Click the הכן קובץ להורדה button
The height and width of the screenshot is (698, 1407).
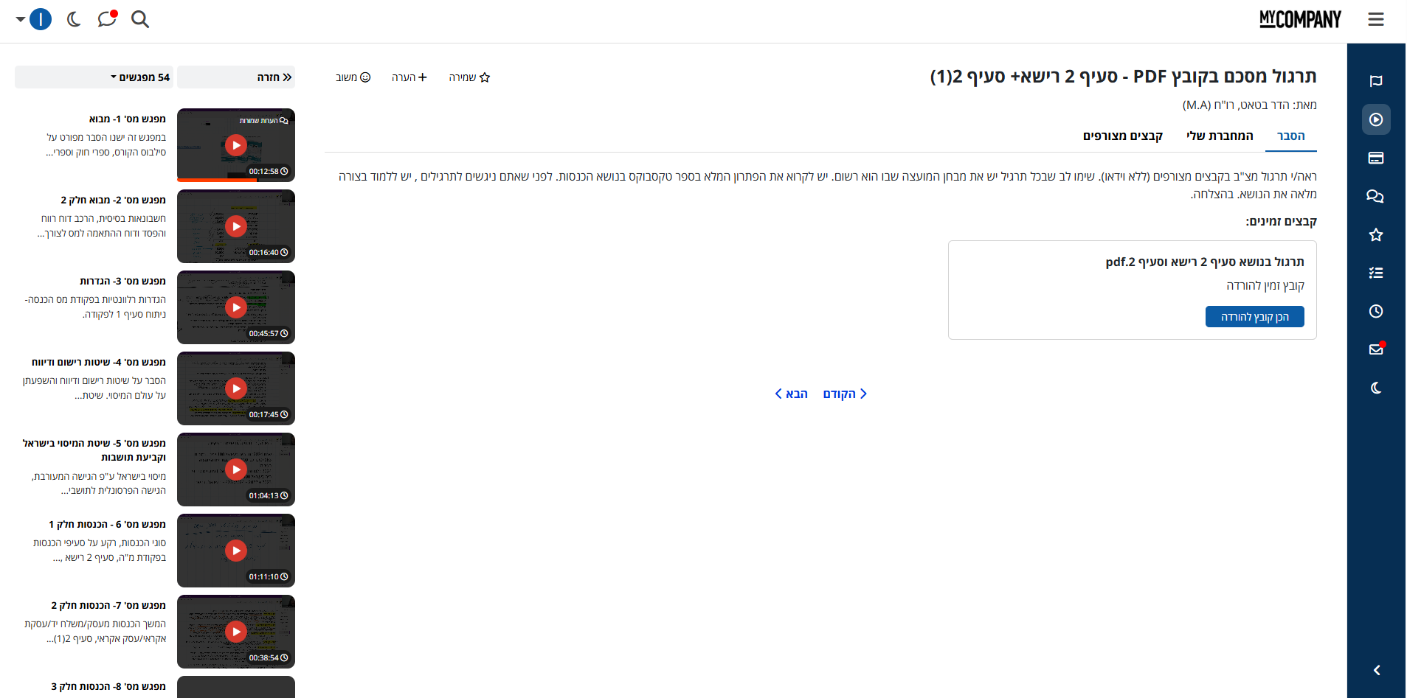1254,317
